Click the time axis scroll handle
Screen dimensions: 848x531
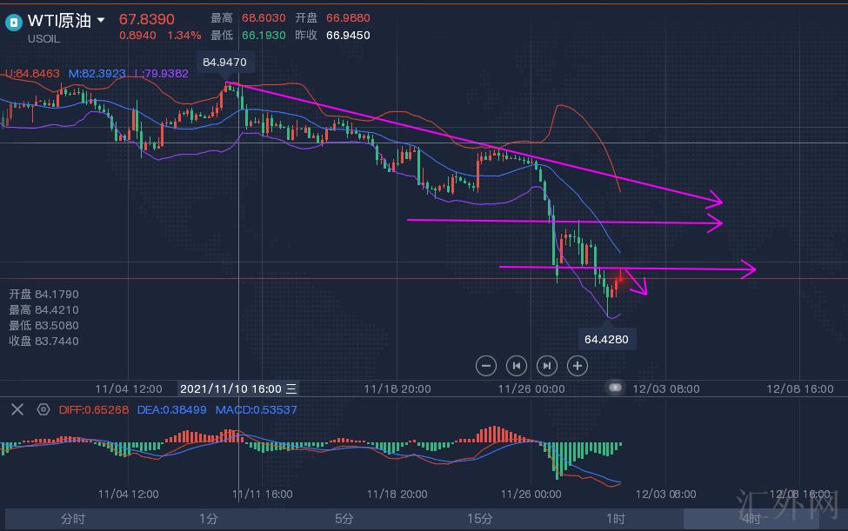tap(615, 388)
